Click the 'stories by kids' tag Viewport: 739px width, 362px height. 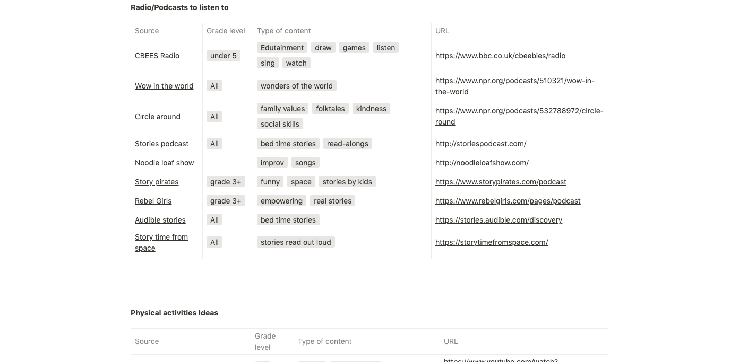point(347,182)
